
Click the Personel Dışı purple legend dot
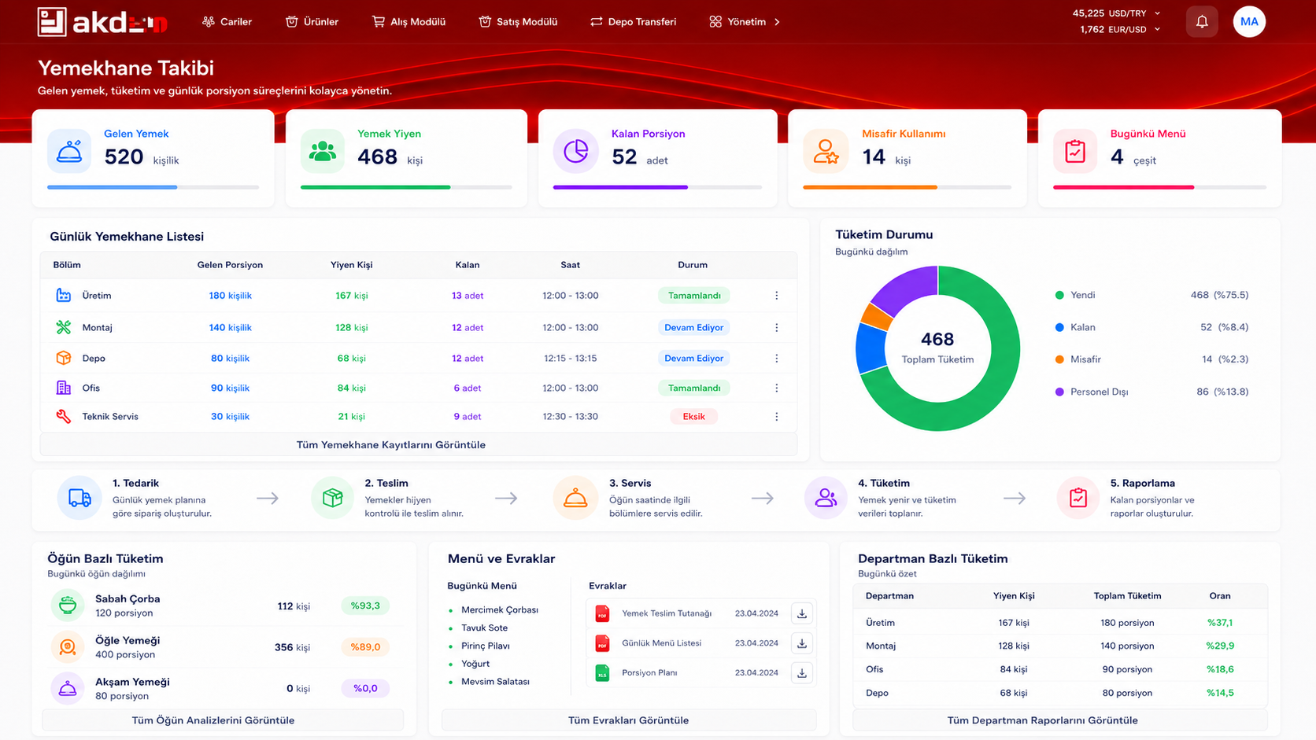tap(1059, 392)
